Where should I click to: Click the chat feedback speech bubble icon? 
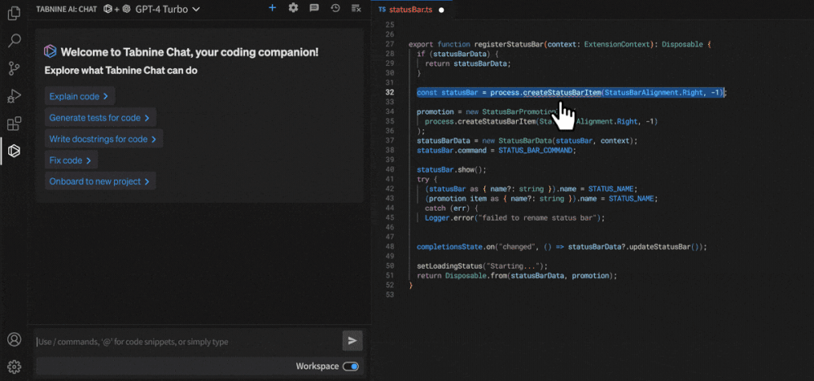(x=314, y=8)
